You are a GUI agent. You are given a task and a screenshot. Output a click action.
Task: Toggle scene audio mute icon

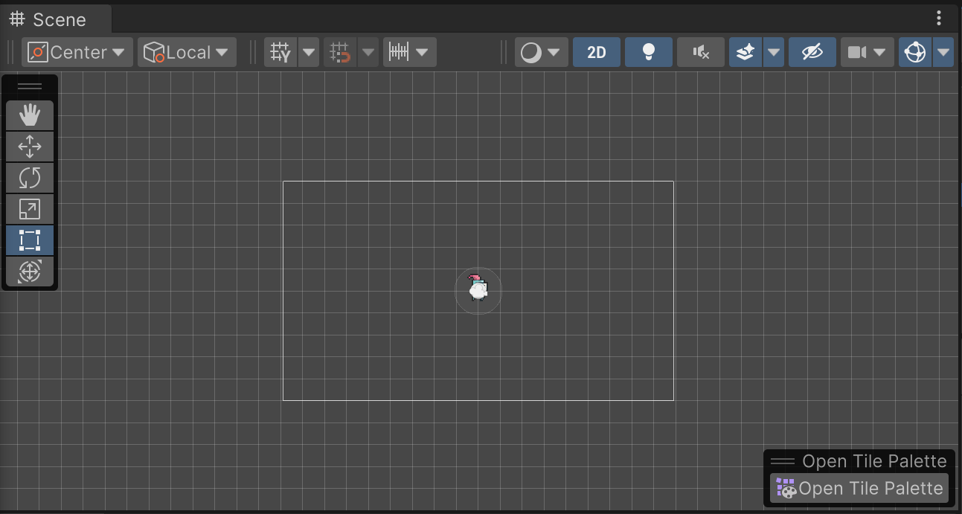(x=701, y=52)
